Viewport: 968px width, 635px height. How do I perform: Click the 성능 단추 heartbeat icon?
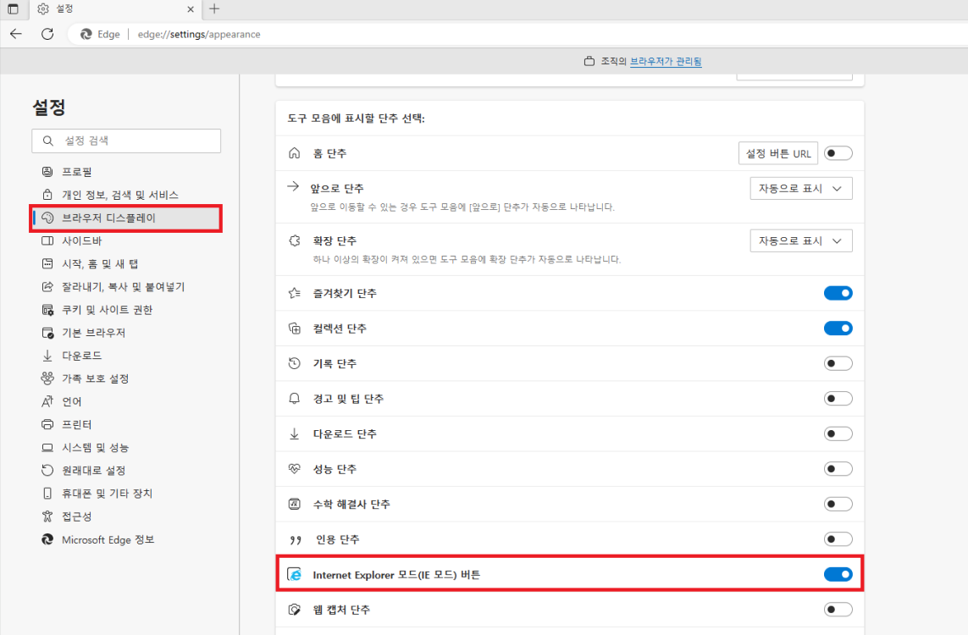point(295,469)
